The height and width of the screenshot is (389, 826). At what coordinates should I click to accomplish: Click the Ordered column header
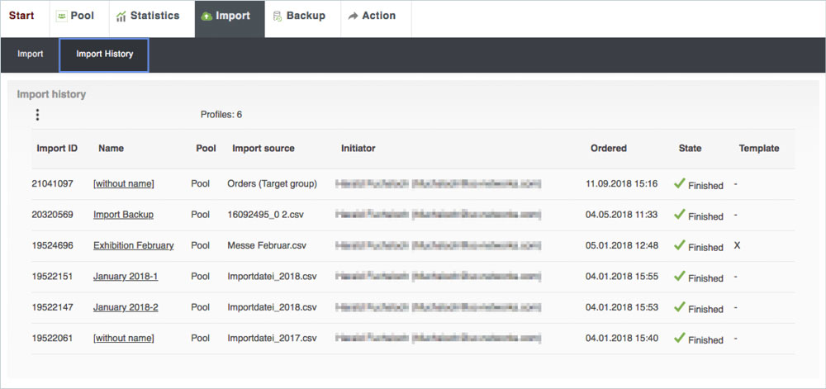(x=608, y=149)
